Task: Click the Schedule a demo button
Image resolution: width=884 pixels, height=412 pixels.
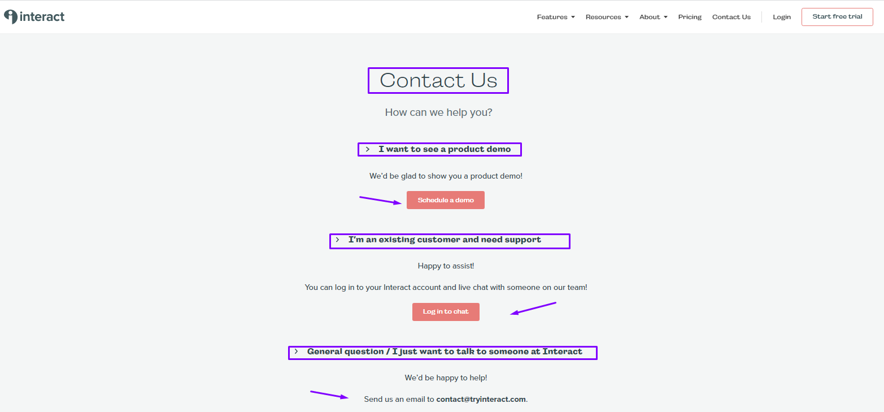Action: [446, 200]
